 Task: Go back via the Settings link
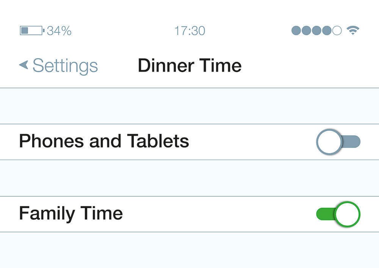click(65, 66)
